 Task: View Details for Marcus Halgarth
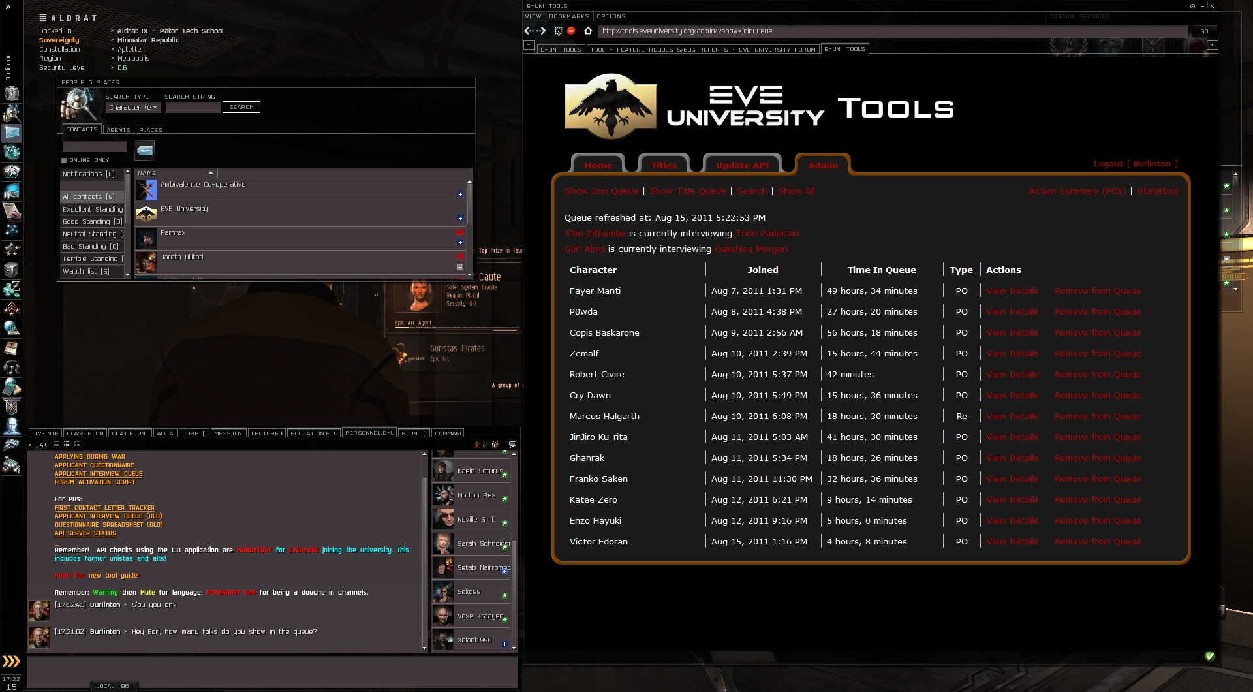[x=1012, y=416]
